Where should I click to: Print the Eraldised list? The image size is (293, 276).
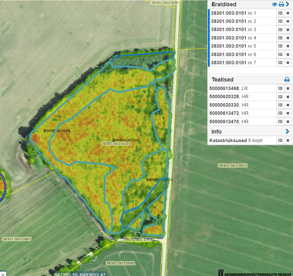281,4
